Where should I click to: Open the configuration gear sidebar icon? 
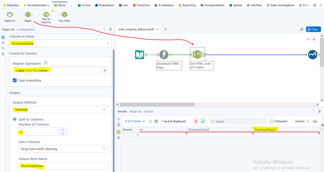(x=3, y=37)
